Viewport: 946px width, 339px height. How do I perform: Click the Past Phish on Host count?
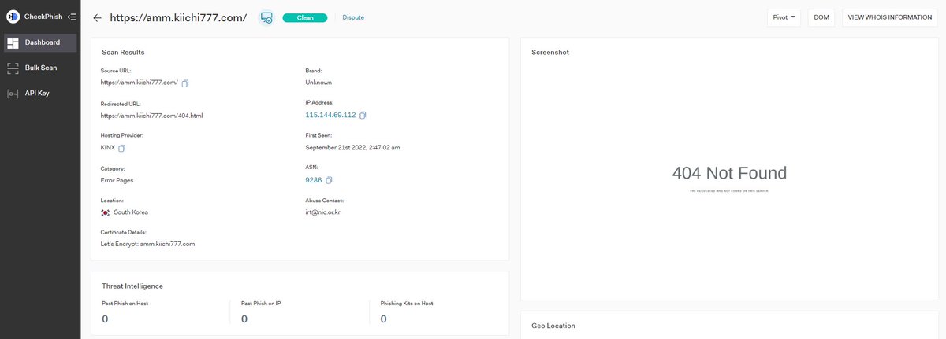click(x=105, y=319)
